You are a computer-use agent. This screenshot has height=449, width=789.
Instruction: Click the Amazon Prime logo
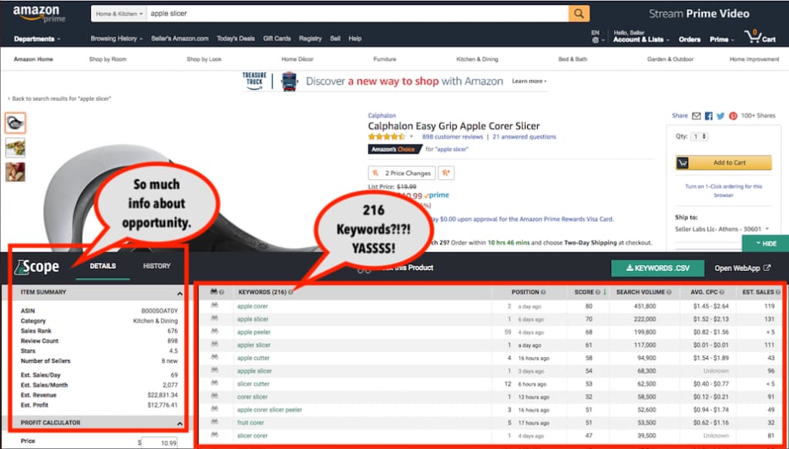[x=39, y=14]
